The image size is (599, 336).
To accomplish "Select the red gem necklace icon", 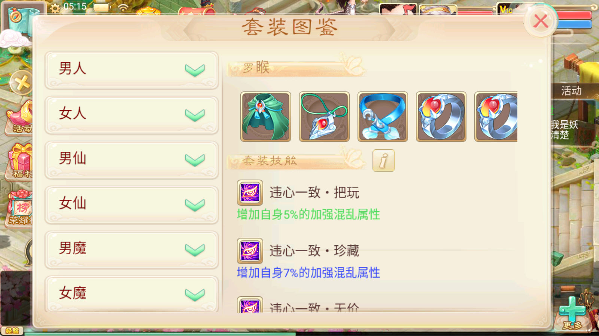I will point(324,116).
